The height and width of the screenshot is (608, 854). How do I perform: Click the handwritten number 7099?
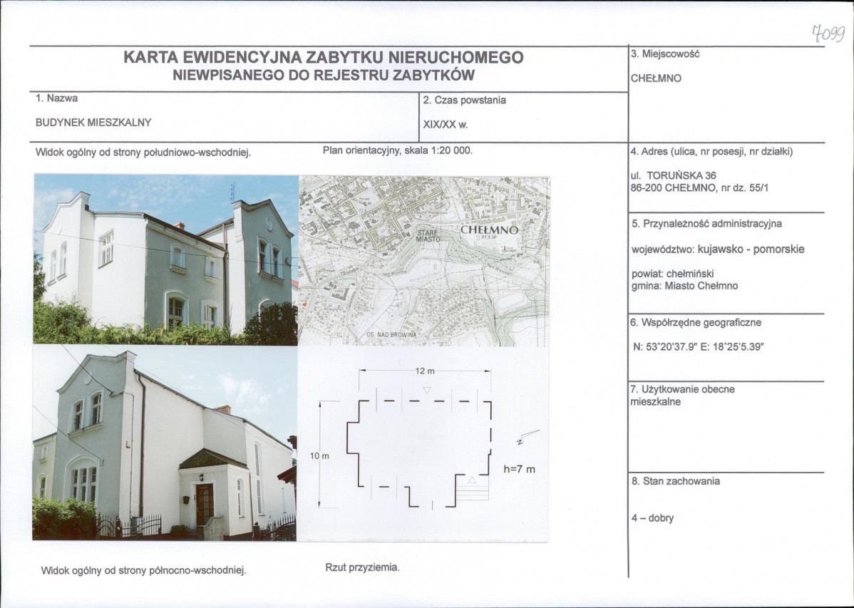pos(827,32)
